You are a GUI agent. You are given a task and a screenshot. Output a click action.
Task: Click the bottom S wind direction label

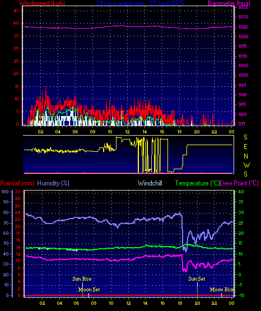click(245, 174)
